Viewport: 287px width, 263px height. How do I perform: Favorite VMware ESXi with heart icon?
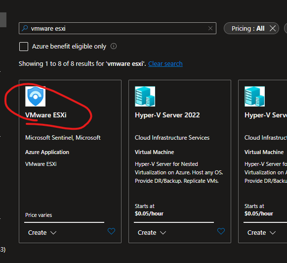[x=111, y=231]
